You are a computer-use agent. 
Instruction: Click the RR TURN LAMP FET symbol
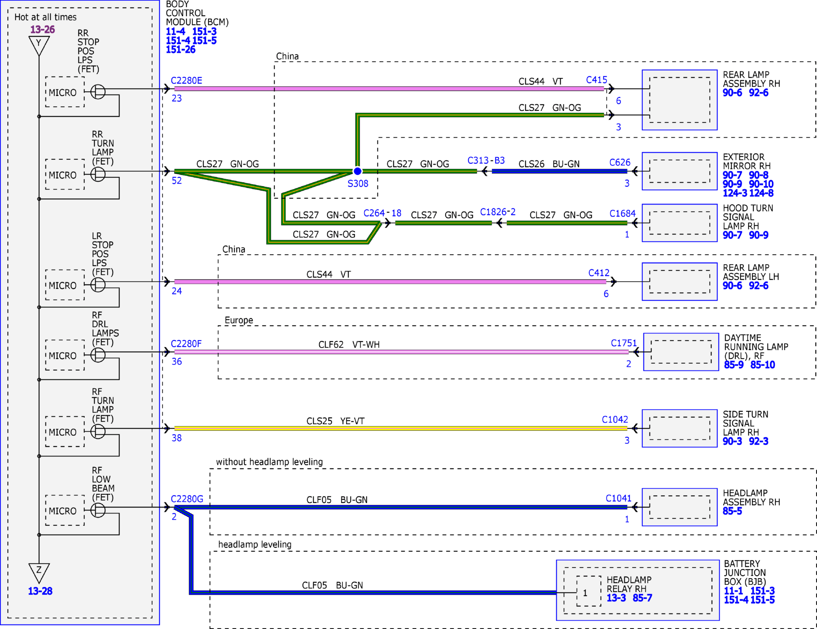(x=98, y=174)
